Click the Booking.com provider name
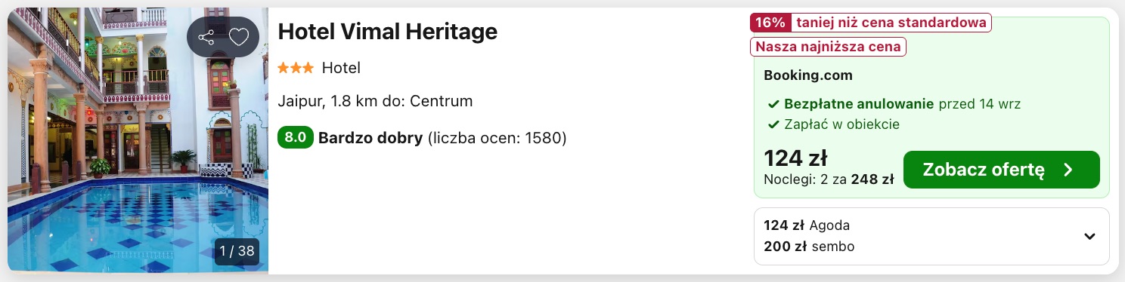Image resolution: width=1125 pixels, height=282 pixels. click(808, 75)
